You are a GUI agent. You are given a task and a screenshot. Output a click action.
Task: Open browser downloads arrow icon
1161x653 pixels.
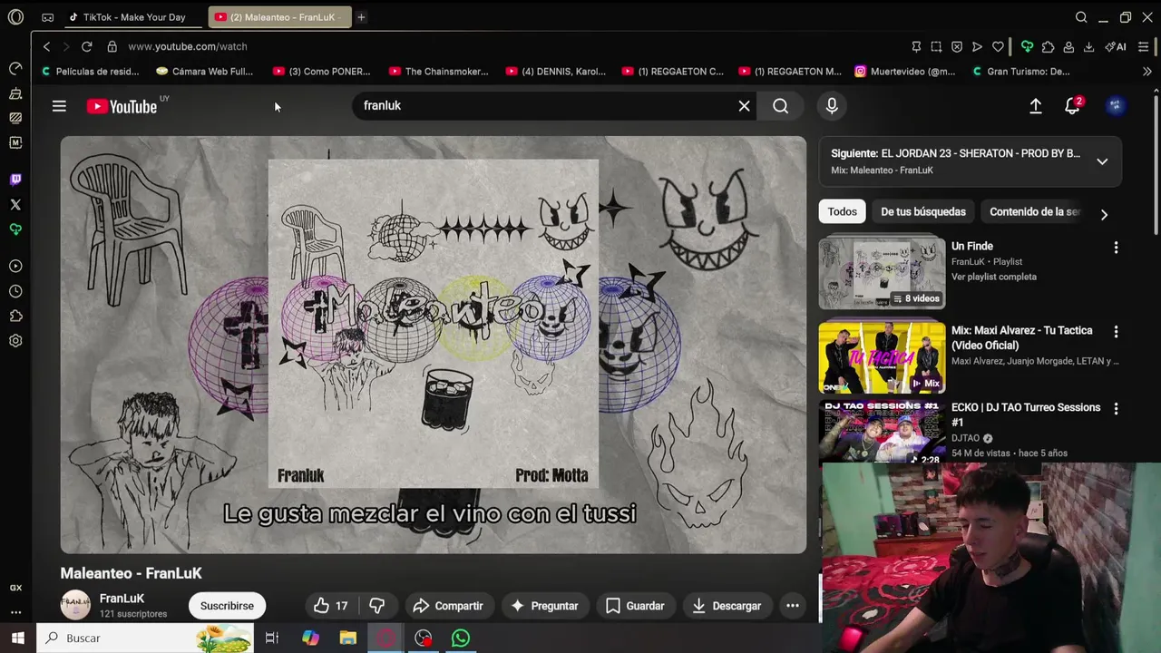(1088, 46)
